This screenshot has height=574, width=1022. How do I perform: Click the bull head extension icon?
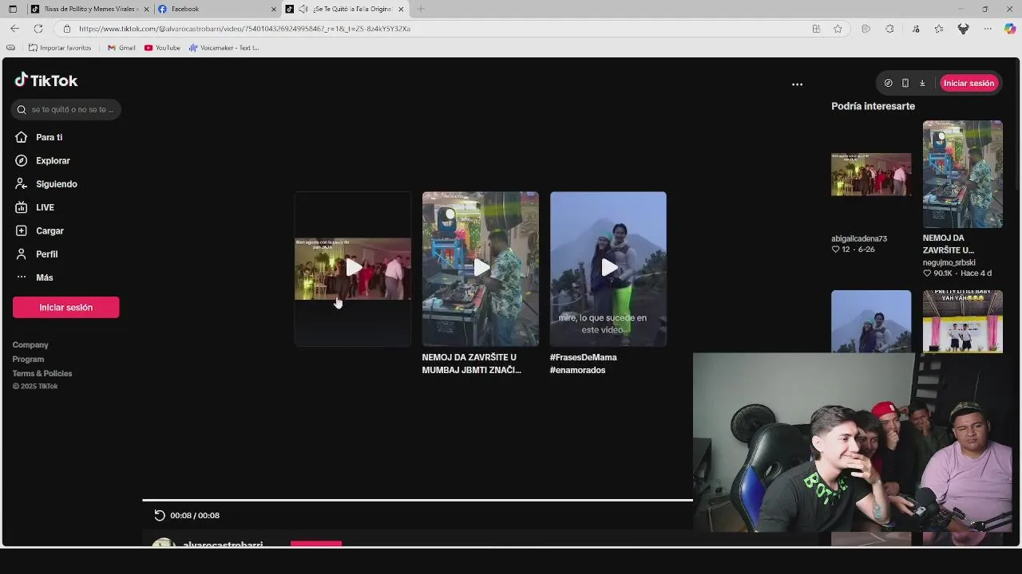point(964,29)
